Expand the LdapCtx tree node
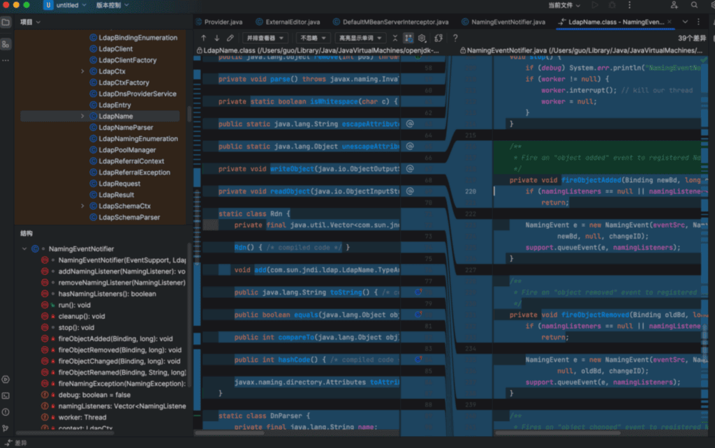 pos(82,71)
